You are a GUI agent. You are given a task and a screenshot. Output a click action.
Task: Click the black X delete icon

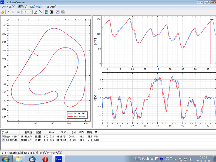40,12
